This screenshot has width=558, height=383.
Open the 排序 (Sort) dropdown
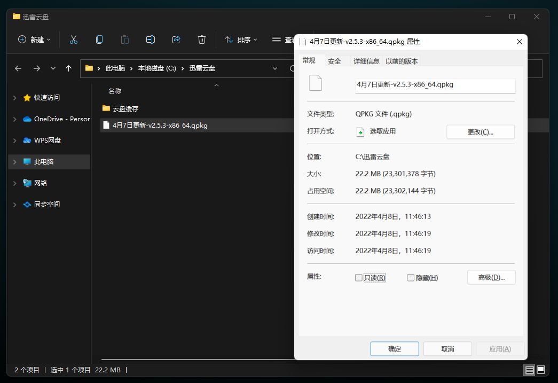point(241,40)
